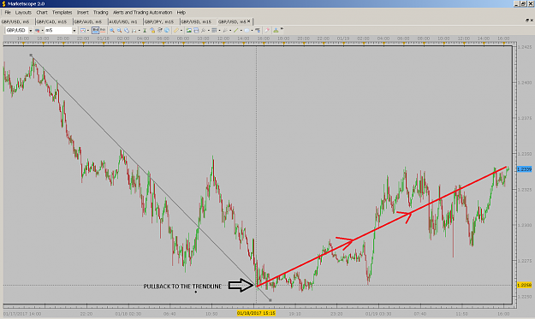Screen dimensions: 535x319
Task: Click the green hierarchy structure icon
Action: (x=276, y=31)
